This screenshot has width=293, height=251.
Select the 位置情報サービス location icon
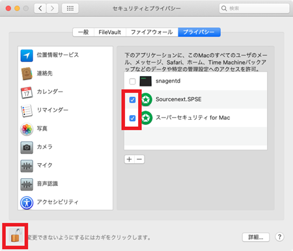[x=27, y=55]
